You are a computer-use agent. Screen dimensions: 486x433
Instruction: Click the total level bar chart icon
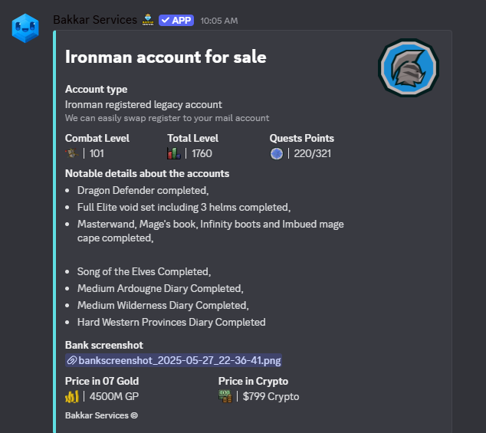pyautogui.click(x=173, y=153)
